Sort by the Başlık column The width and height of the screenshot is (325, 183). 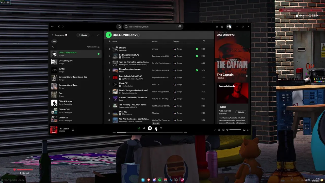pyautogui.click(x=115, y=41)
